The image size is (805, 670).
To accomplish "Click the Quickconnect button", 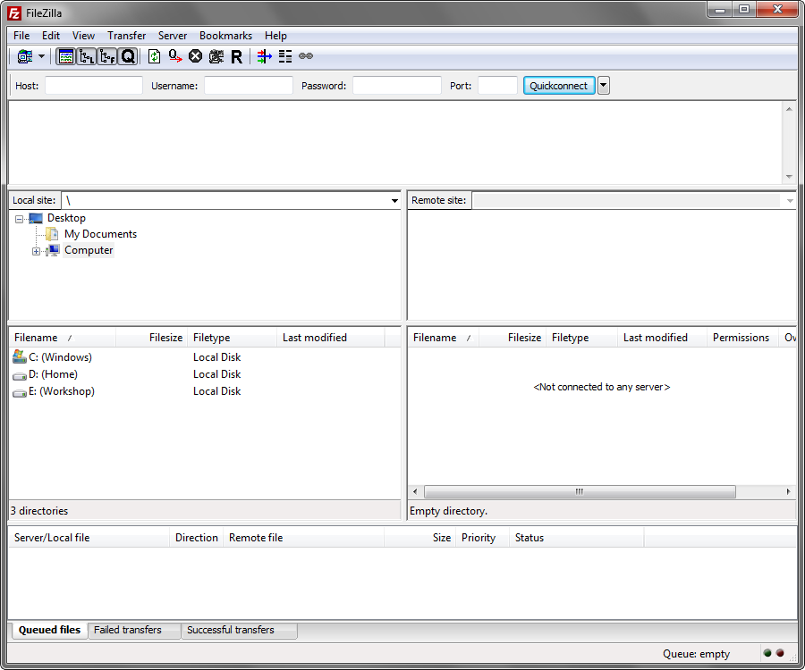I will (559, 86).
